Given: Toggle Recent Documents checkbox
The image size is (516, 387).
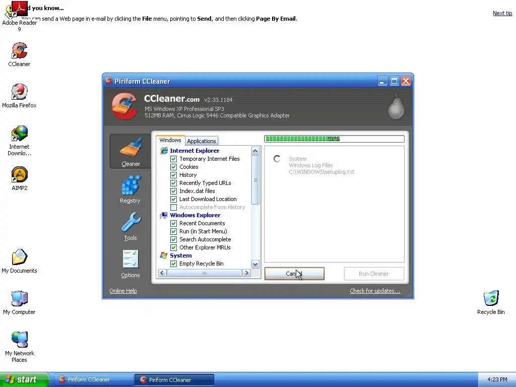Looking at the screenshot, I should pyautogui.click(x=173, y=223).
